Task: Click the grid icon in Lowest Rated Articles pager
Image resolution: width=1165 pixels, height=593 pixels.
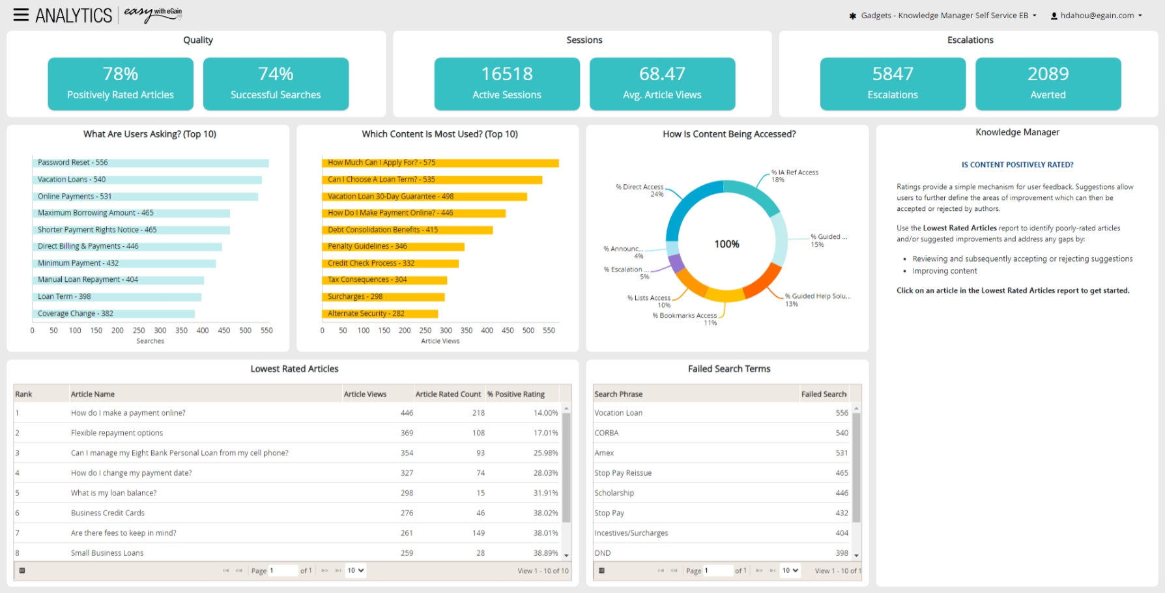Action: (23, 570)
